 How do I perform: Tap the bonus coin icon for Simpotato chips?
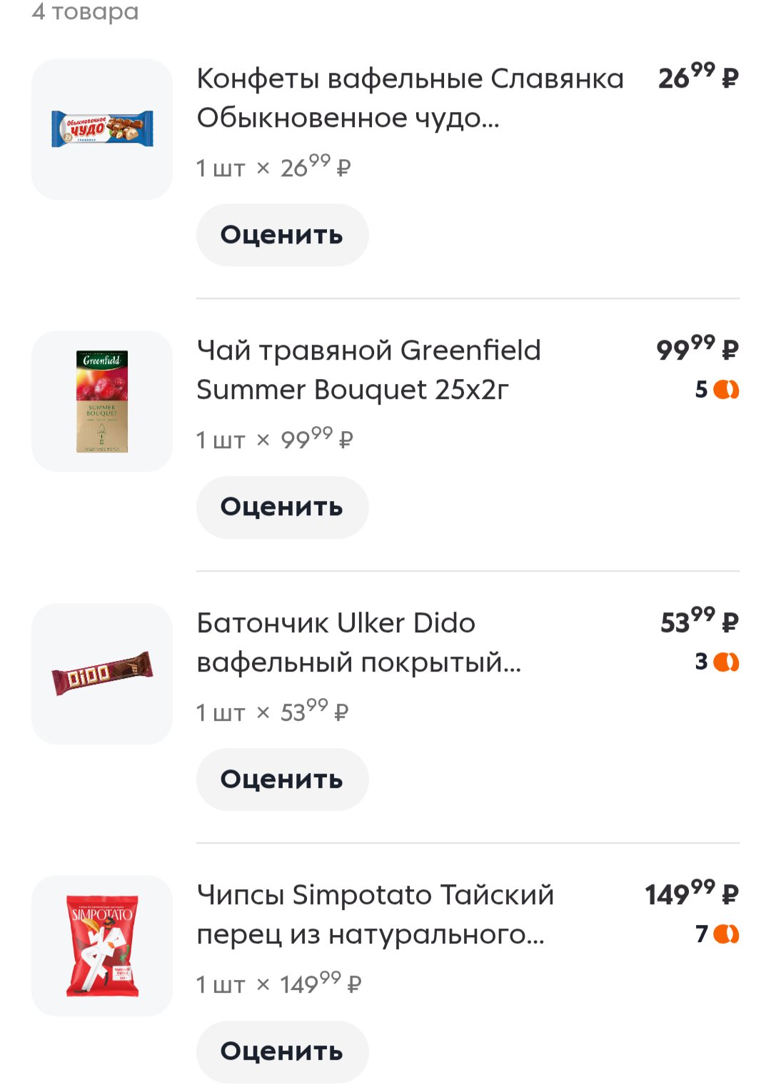[726, 934]
